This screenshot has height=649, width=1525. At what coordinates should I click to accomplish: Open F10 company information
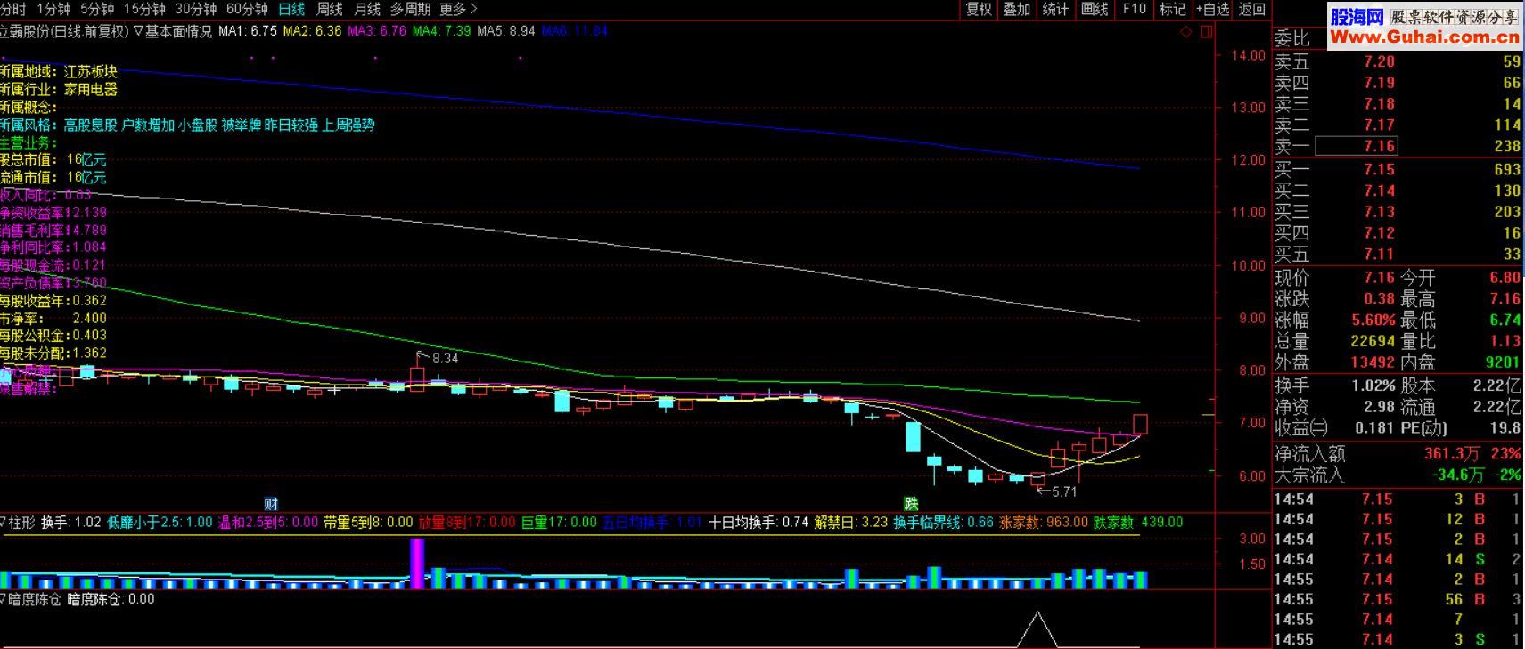click(1134, 9)
